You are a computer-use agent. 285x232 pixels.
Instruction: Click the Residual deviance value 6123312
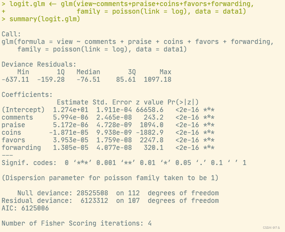94,200
